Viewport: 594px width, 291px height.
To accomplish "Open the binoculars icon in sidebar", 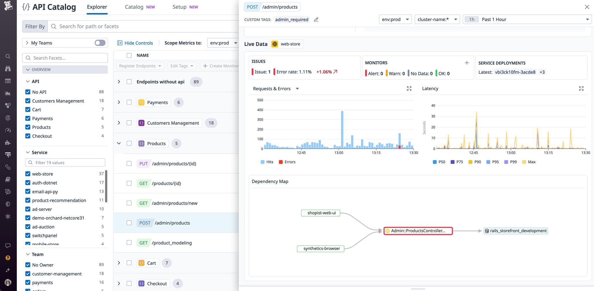I will click(8, 69).
